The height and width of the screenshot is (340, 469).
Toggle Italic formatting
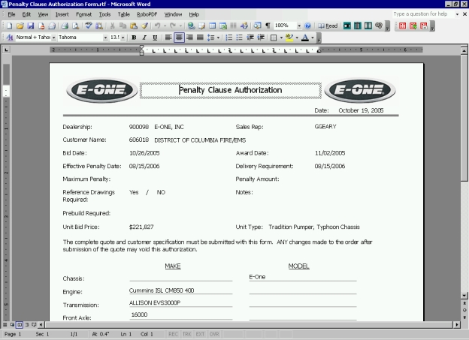144,38
